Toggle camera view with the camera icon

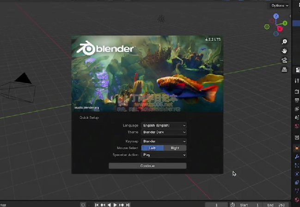point(284,60)
